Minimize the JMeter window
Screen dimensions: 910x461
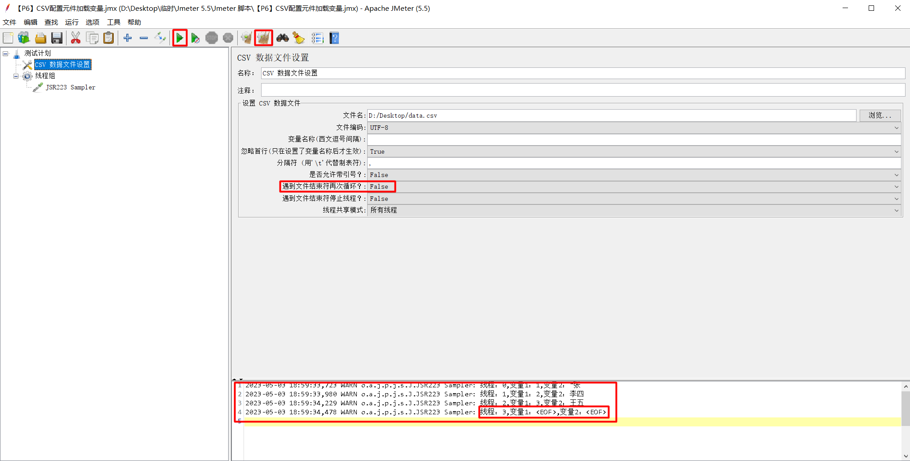[845, 8]
